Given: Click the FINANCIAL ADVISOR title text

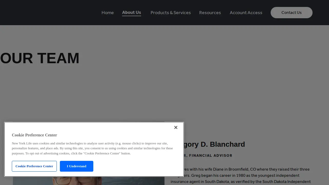Looking at the screenshot, I should 211,155.
